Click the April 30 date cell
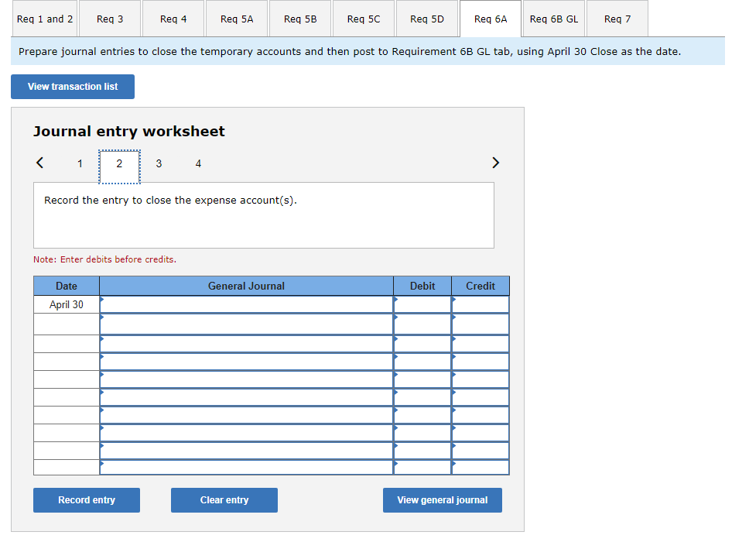This screenshot has height=549, width=749. point(67,304)
